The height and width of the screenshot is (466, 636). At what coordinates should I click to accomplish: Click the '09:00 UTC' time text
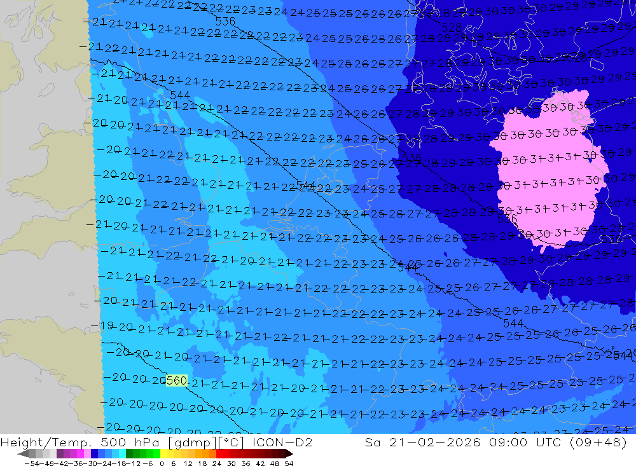(x=527, y=442)
